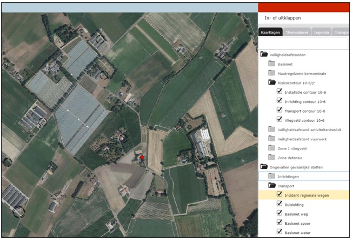Click the search field below tabs

coord(303,43)
